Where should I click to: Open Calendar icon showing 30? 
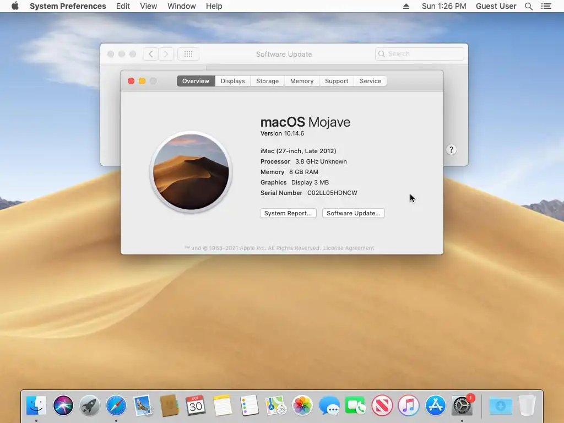click(x=196, y=405)
